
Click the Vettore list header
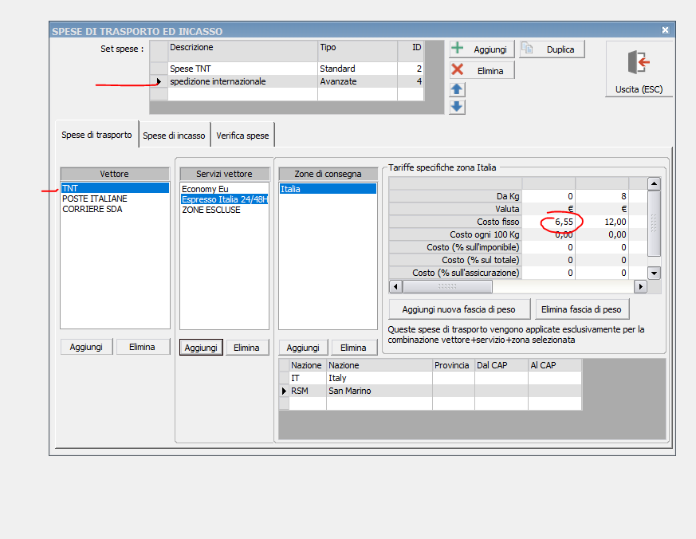[x=115, y=174]
